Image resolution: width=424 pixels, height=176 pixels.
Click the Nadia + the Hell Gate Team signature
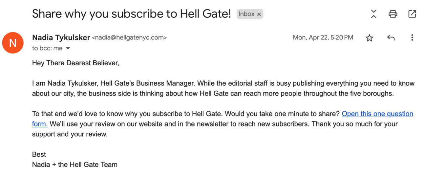[75, 165]
